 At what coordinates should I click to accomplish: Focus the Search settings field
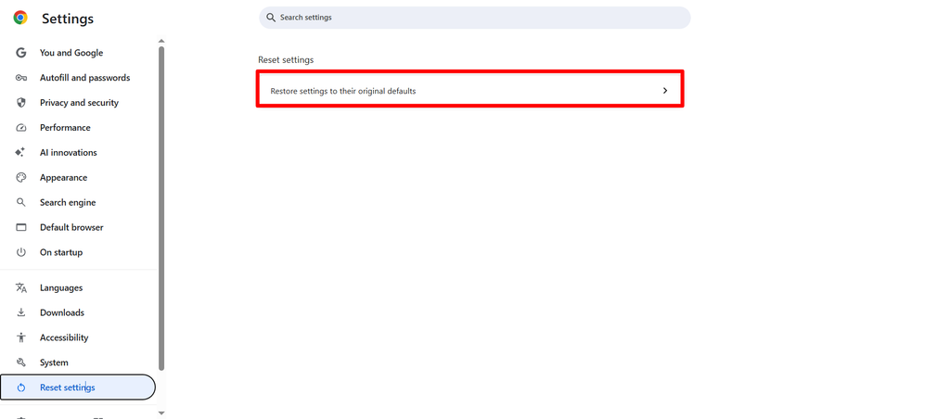474,18
